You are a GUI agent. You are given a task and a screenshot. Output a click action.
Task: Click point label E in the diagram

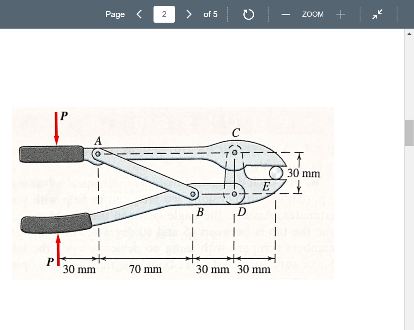pos(266,186)
